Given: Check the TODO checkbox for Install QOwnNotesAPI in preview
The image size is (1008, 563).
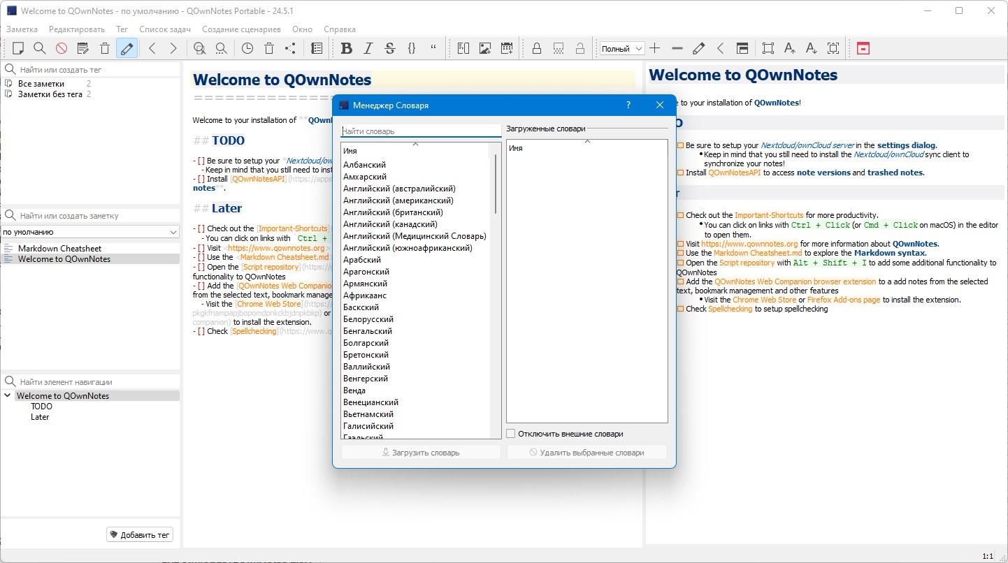Looking at the screenshot, I should click(681, 173).
